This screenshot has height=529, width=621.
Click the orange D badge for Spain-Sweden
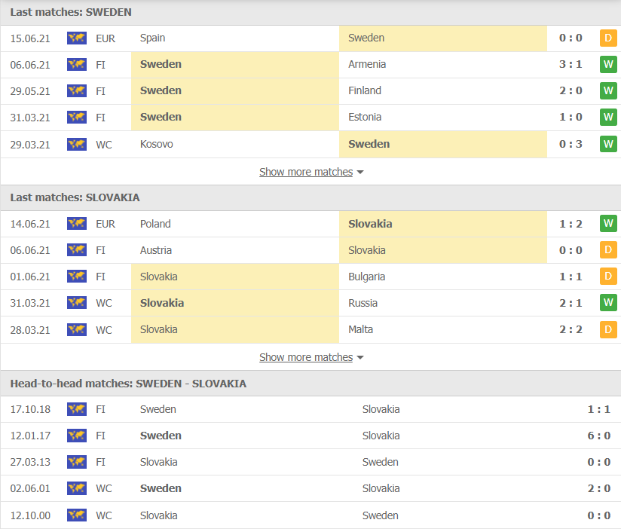point(608,38)
